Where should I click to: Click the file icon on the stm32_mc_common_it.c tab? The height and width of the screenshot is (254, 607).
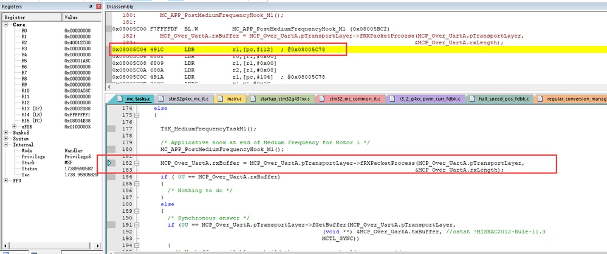pos(323,98)
